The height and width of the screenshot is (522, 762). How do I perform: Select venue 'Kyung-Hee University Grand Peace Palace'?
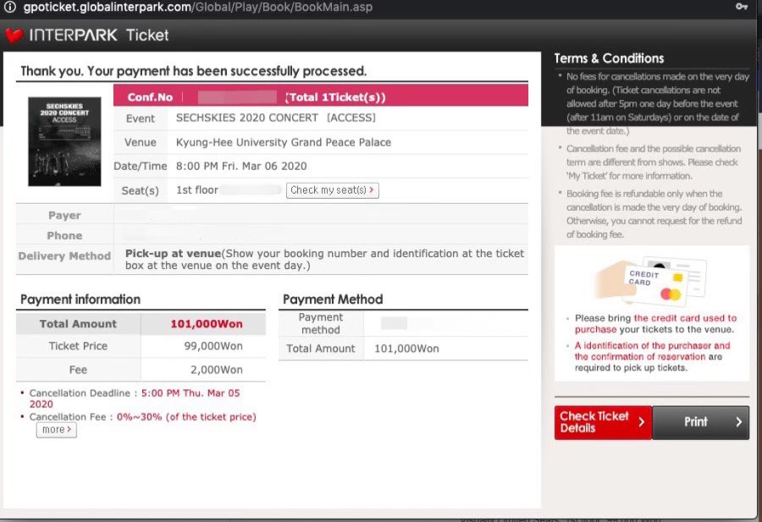coord(284,142)
